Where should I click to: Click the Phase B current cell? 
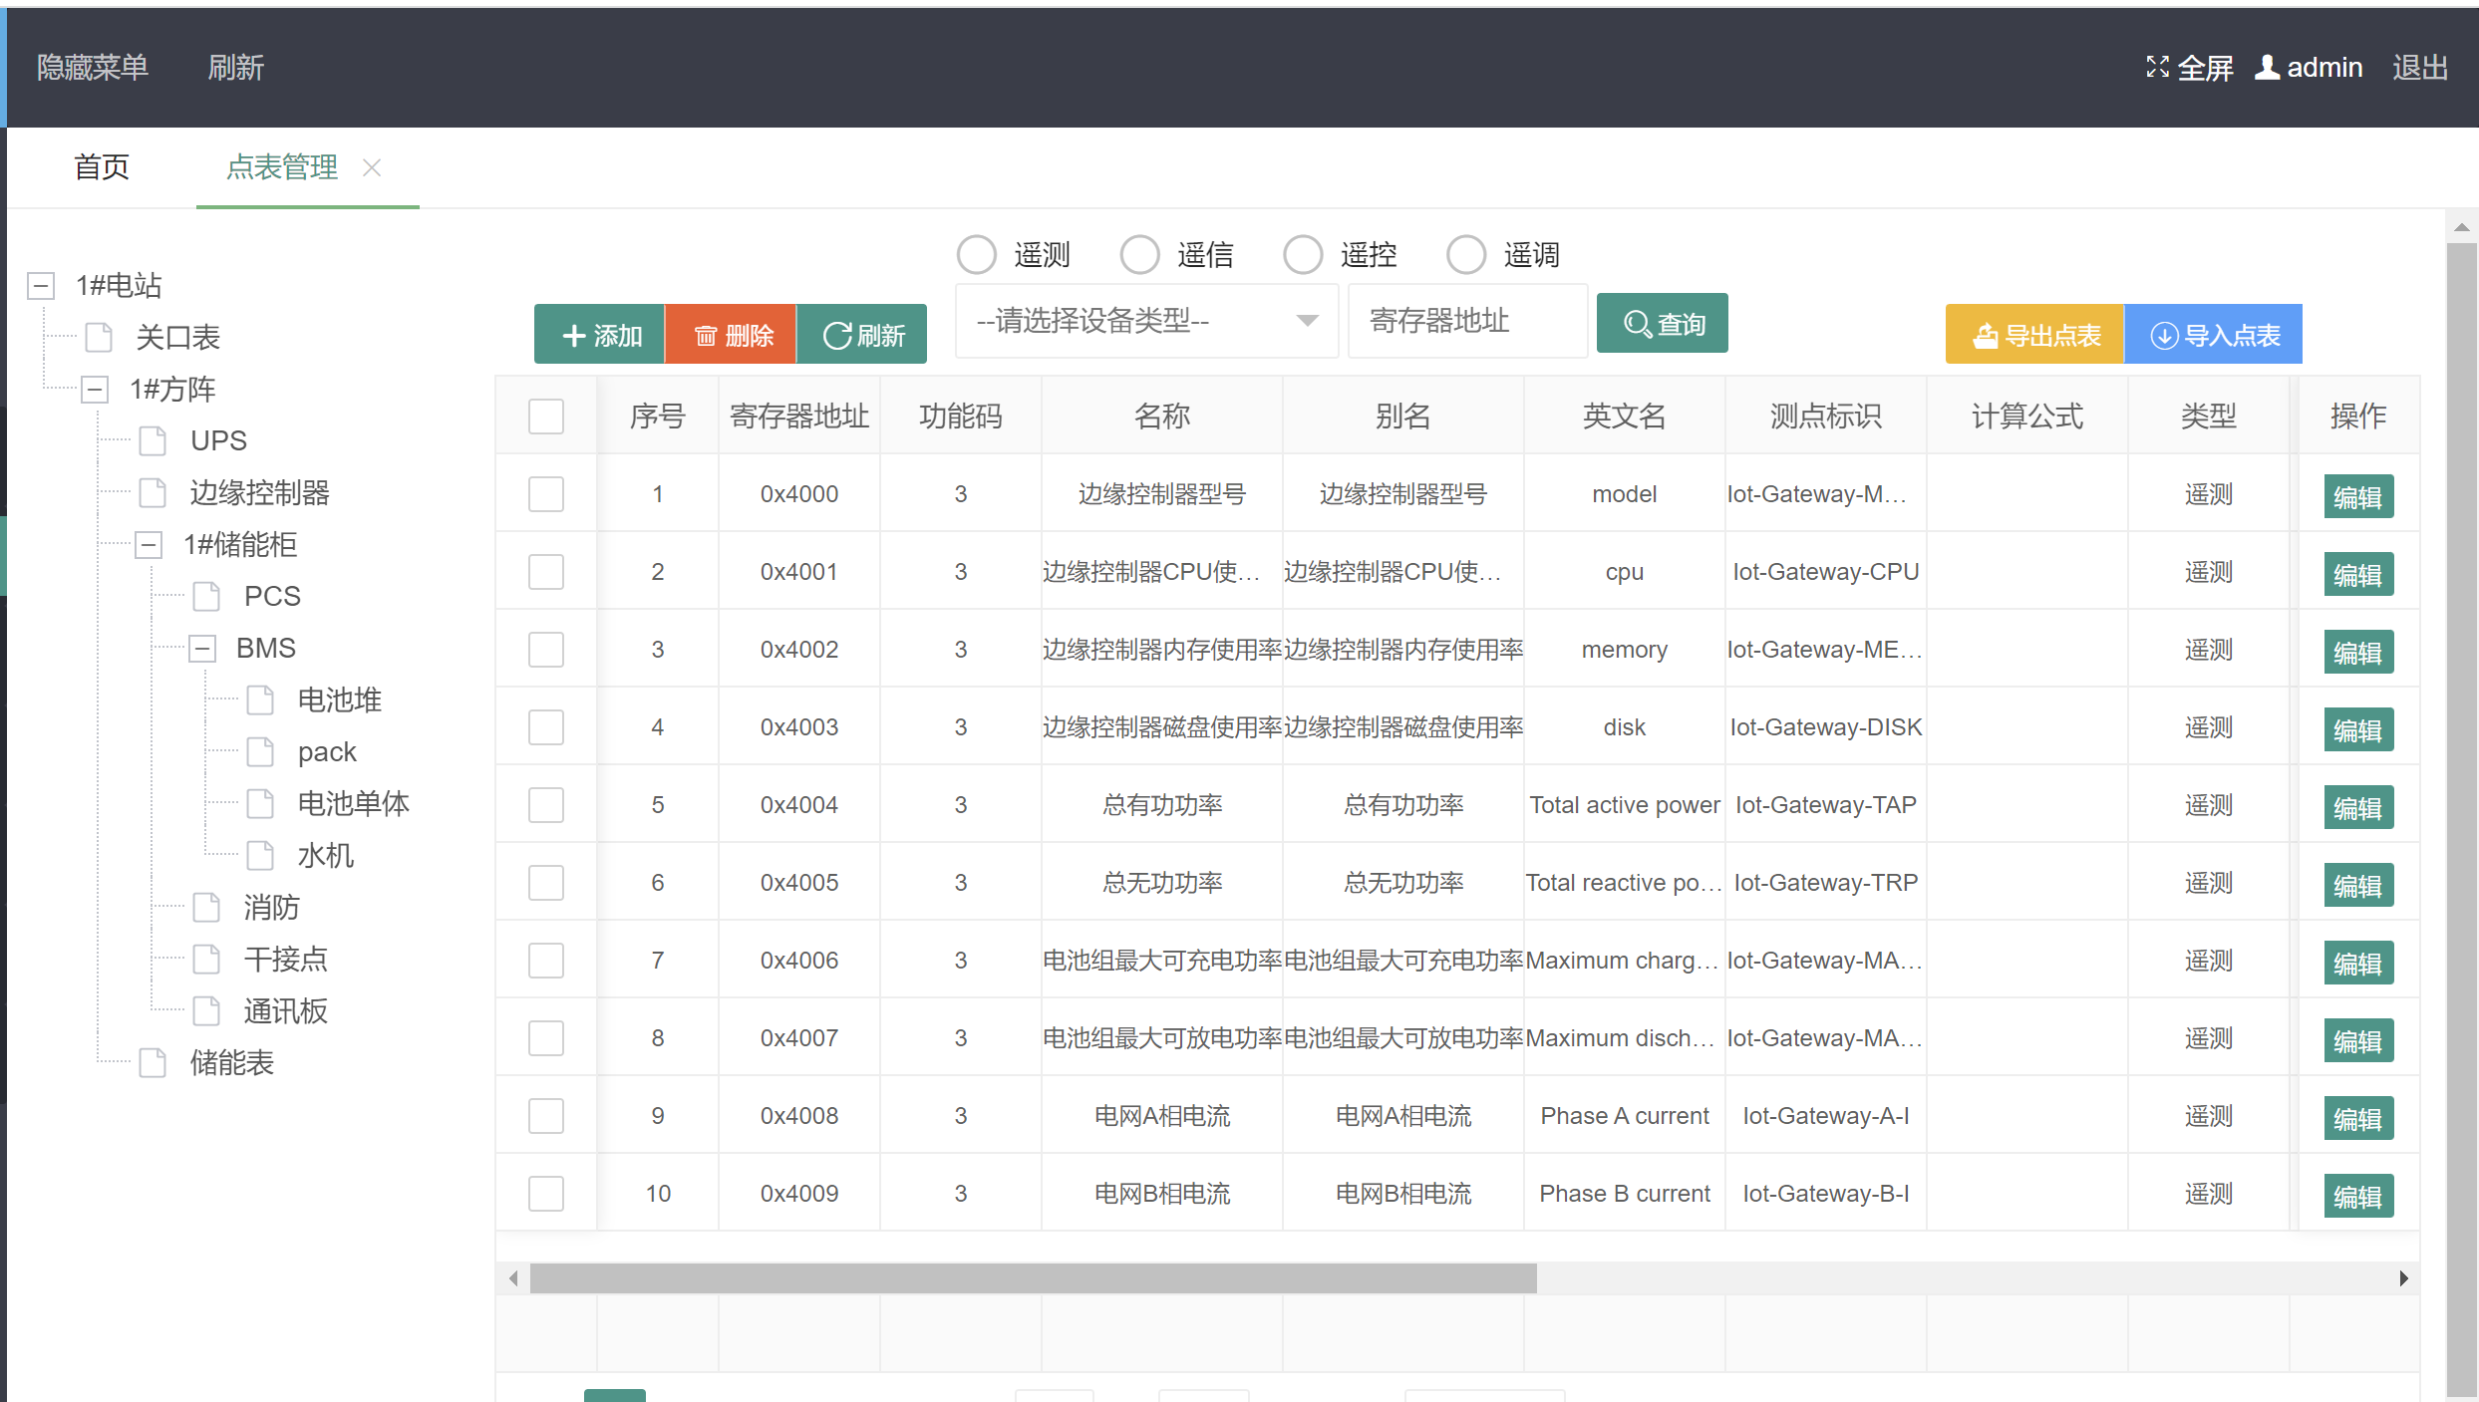click(1625, 1194)
